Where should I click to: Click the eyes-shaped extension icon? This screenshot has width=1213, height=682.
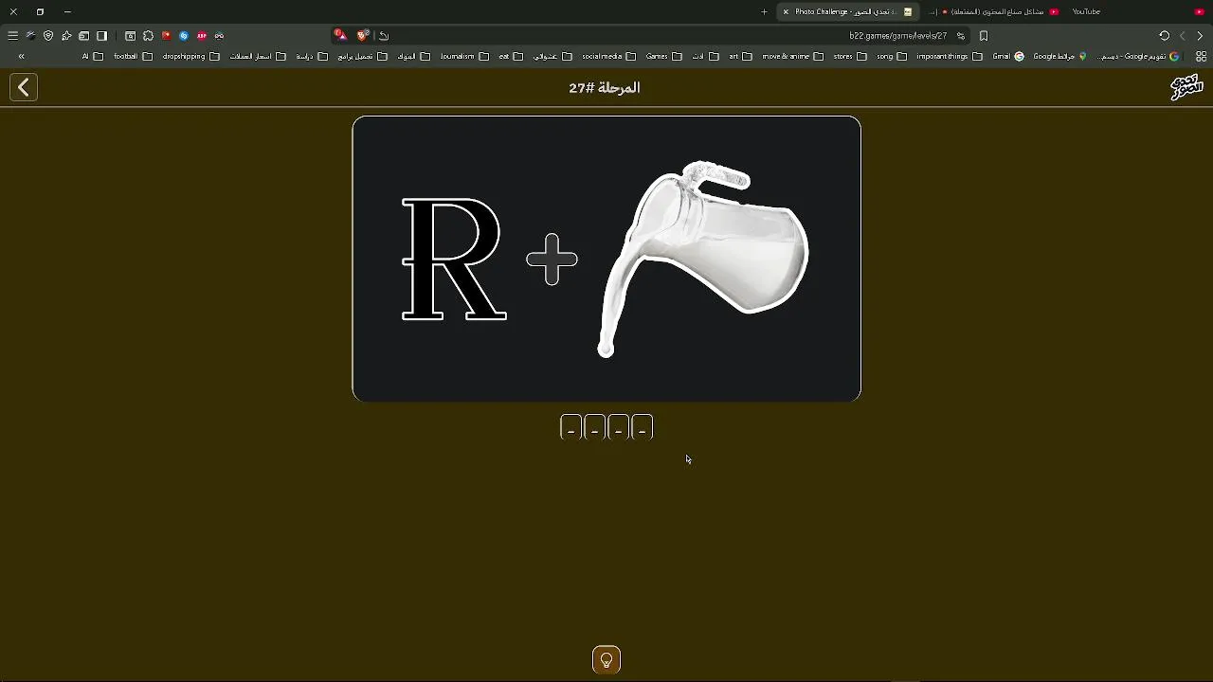coord(219,36)
